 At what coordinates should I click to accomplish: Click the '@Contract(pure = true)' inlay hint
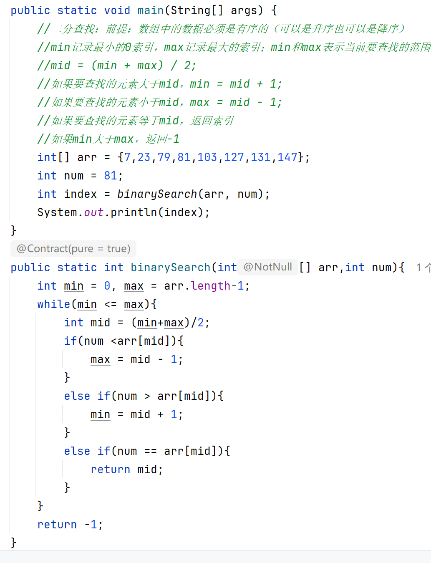[73, 249]
